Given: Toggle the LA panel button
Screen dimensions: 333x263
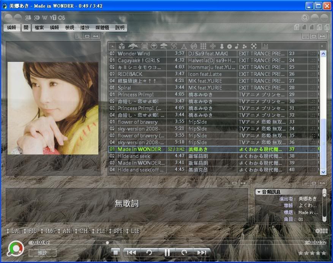Looking at the screenshot, I should tap(13, 231).
